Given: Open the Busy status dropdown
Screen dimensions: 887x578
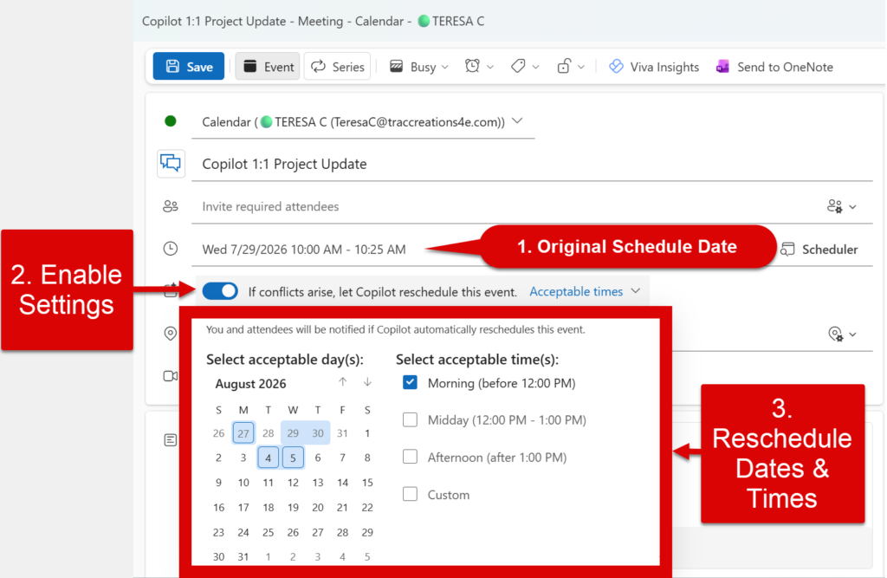Looking at the screenshot, I should tap(419, 67).
